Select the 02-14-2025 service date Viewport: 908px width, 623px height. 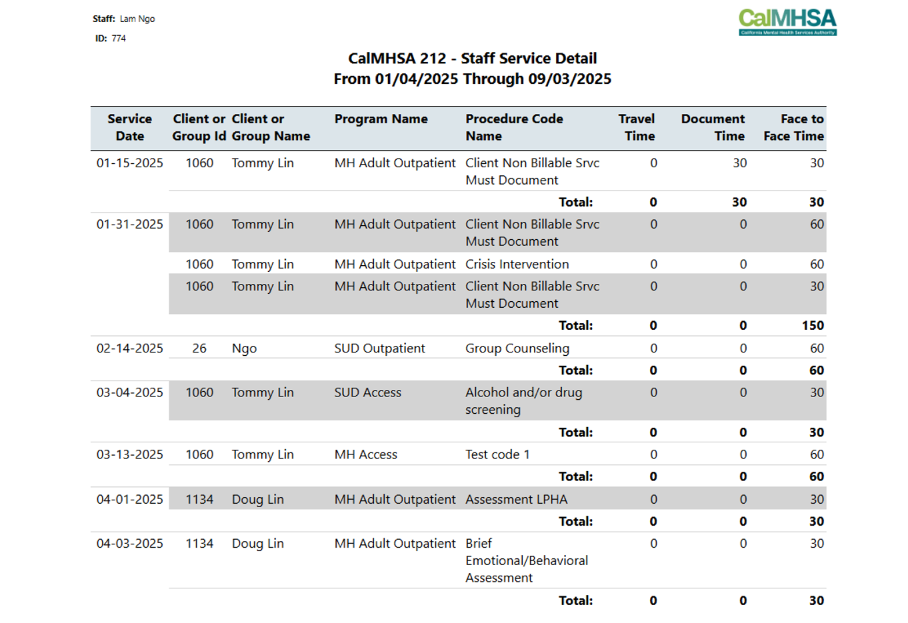(130, 348)
